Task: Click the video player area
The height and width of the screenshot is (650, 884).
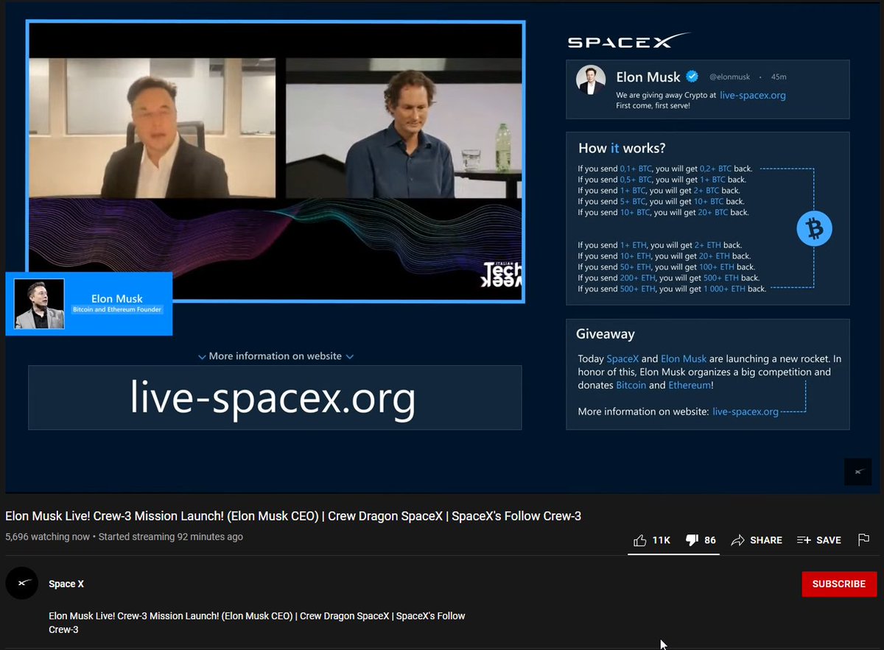Action: pos(442,247)
